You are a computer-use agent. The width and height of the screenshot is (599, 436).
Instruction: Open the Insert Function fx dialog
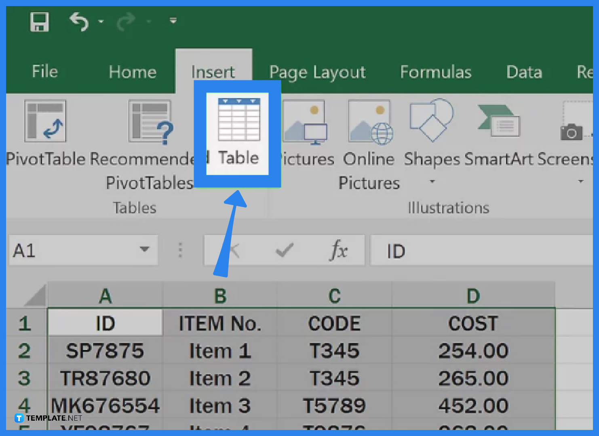click(339, 250)
